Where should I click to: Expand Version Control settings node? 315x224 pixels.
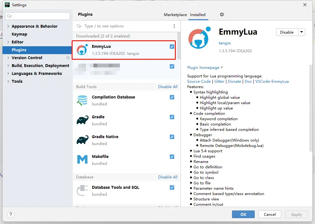(8, 58)
